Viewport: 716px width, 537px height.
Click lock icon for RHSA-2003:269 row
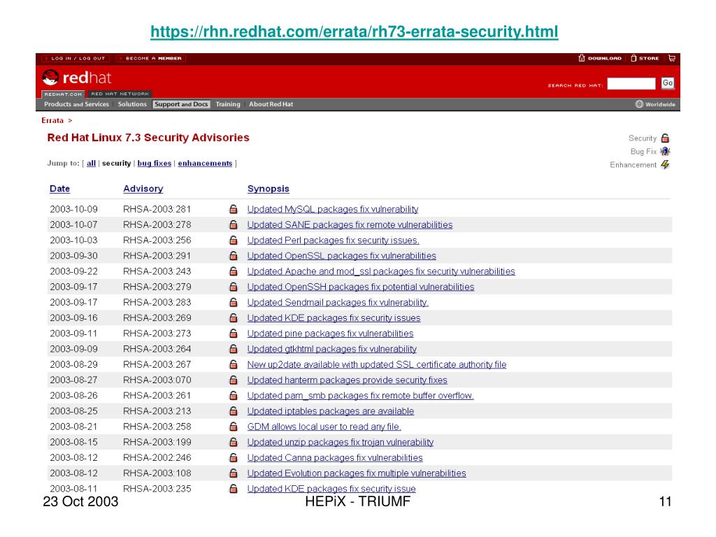(234, 318)
